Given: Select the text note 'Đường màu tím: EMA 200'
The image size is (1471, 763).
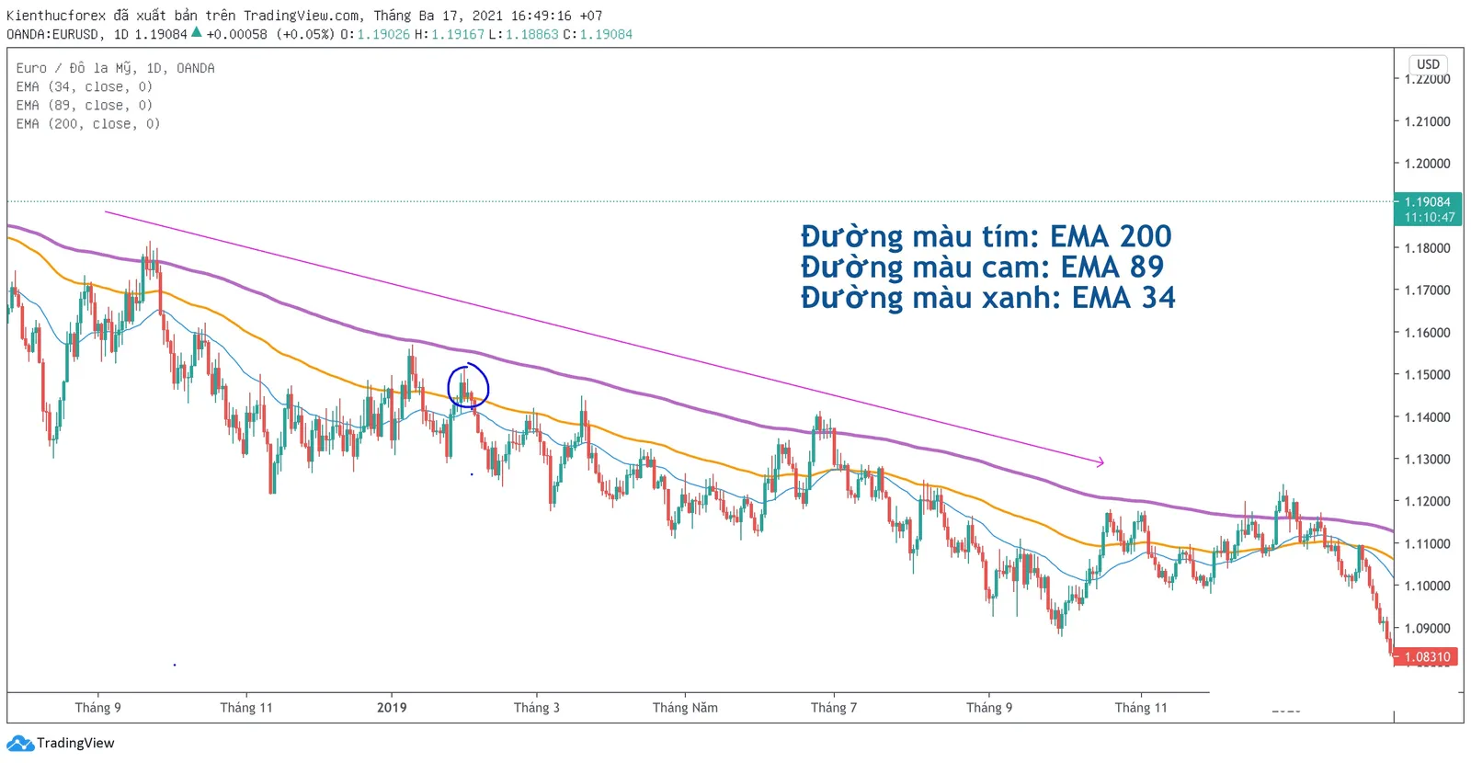Looking at the screenshot, I should point(986,236).
